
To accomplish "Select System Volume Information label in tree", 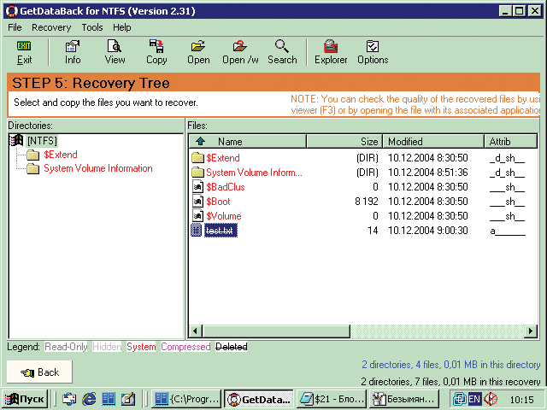I will [98, 168].
